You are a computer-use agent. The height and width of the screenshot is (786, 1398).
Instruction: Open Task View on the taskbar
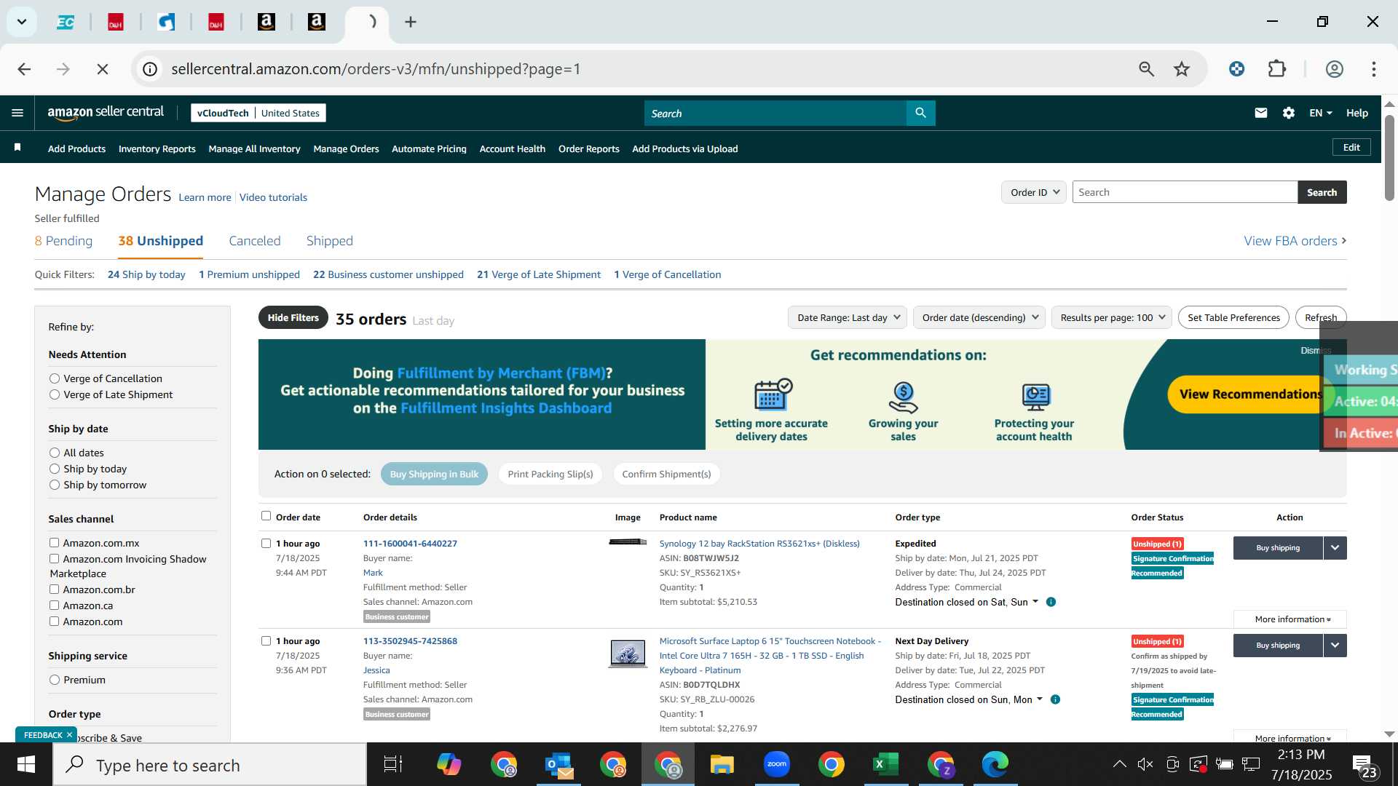coord(393,764)
